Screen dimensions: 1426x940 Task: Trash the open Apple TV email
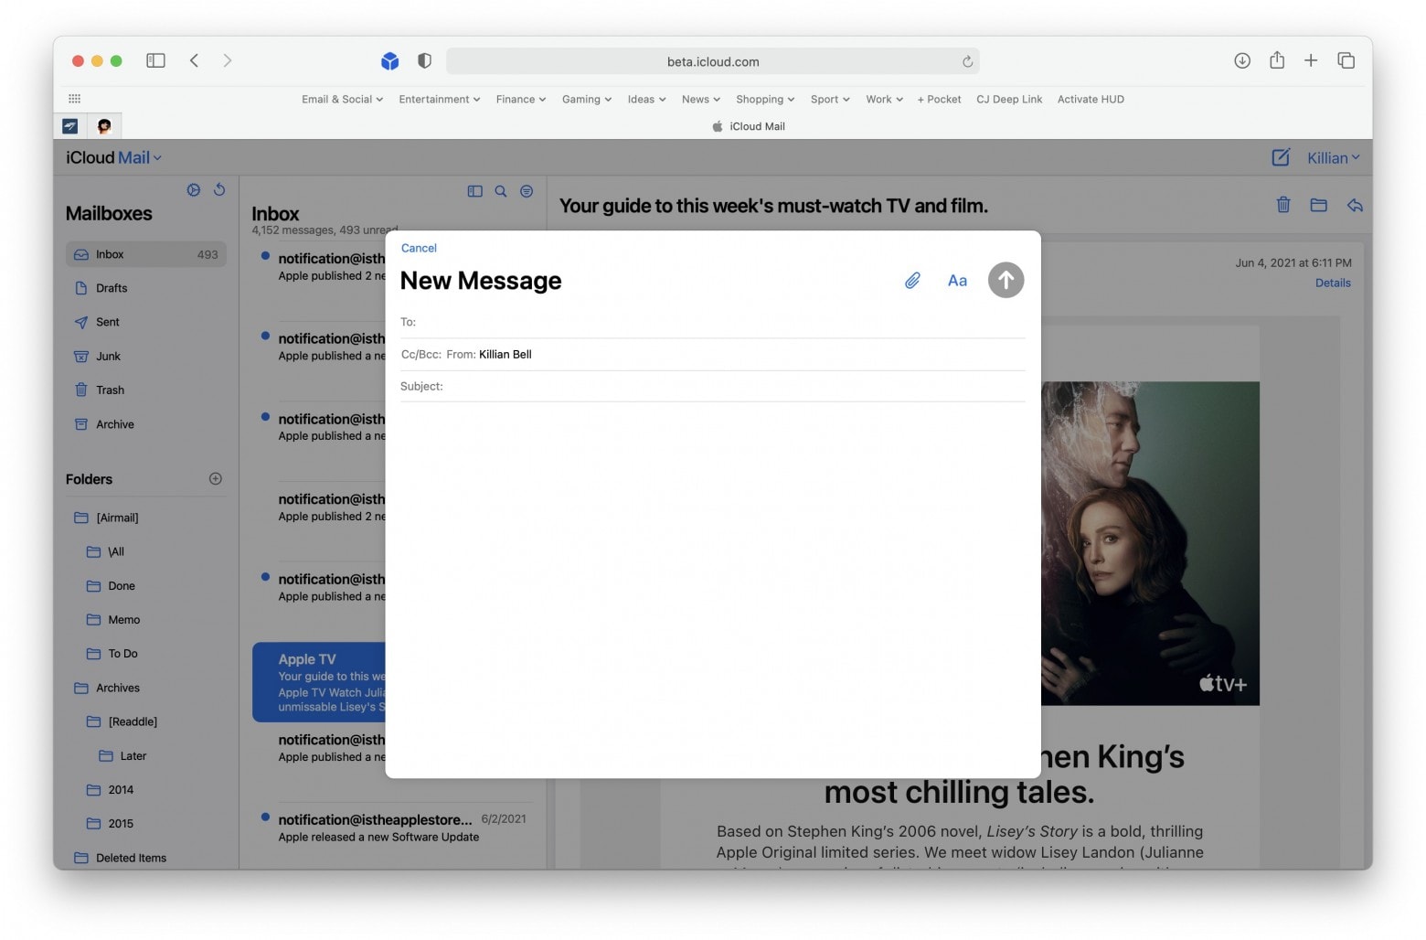(1283, 205)
